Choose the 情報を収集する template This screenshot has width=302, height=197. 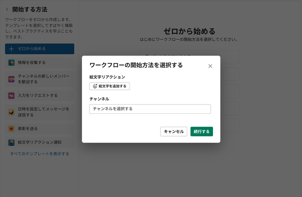click(x=40, y=62)
